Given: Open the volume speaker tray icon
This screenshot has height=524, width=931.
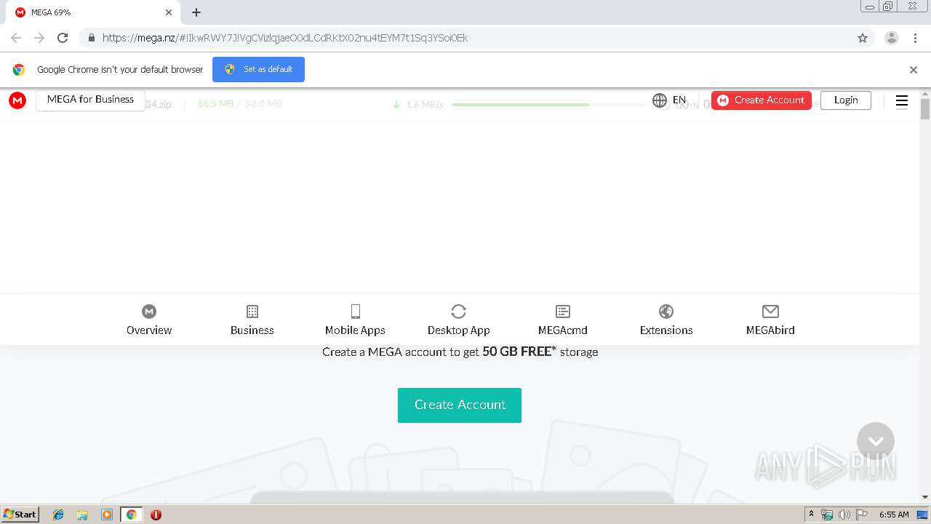Looking at the screenshot, I should click(844, 515).
